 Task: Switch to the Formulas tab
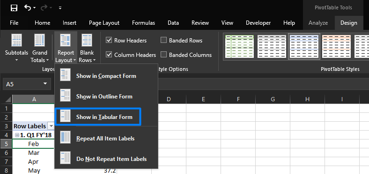tap(144, 23)
